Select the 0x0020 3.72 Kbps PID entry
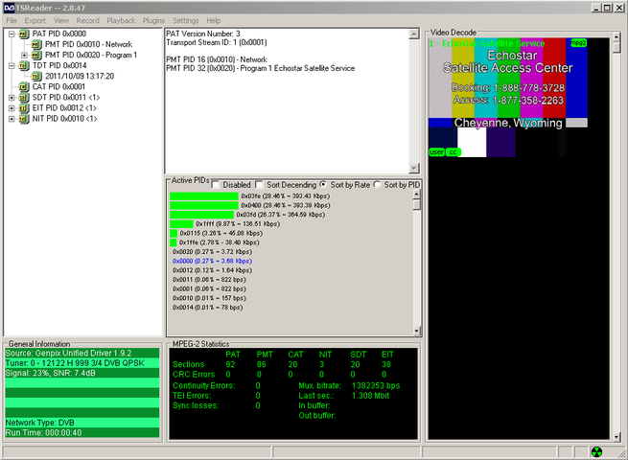Screen dimensions: 628x460 point(212,252)
